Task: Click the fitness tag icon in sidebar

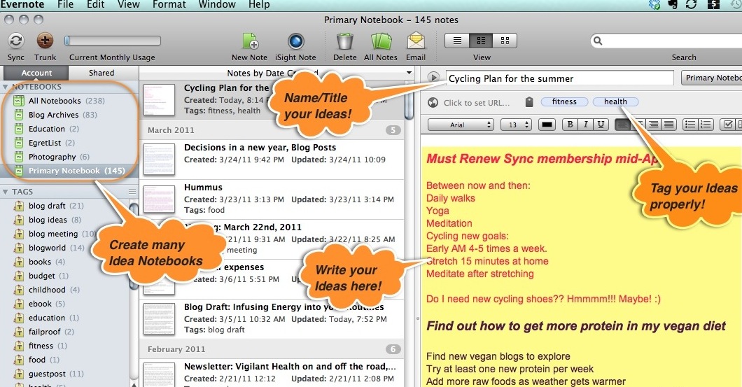Action: pyautogui.click(x=19, y=346)
